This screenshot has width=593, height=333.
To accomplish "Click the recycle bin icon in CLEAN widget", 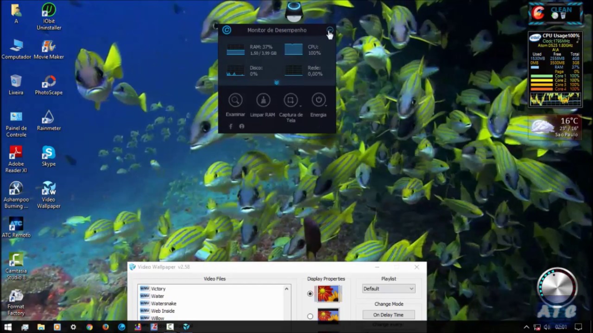I will coord(563,16).
